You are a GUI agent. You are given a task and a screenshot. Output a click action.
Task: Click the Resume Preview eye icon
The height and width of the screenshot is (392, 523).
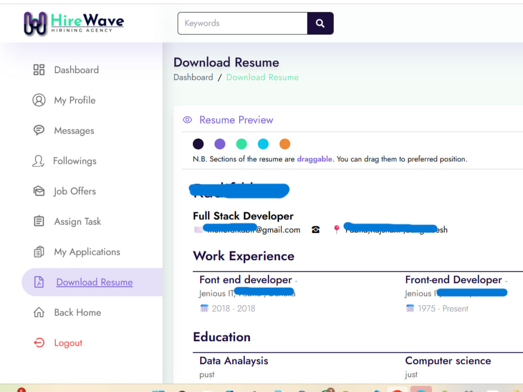click(187, 120)
